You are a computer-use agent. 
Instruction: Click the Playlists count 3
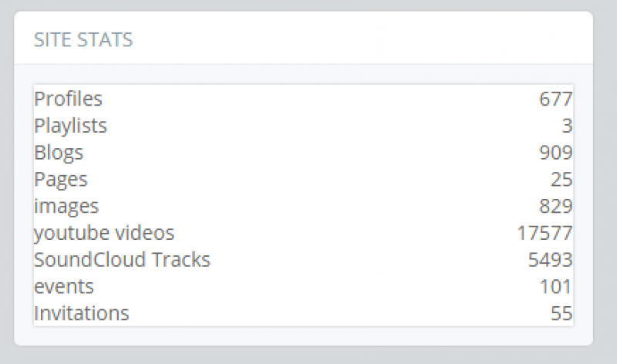(567, 126)
